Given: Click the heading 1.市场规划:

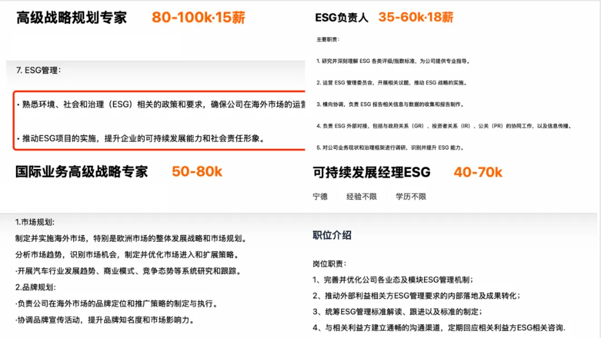Looking at the screenshot, I should [35, 222].
